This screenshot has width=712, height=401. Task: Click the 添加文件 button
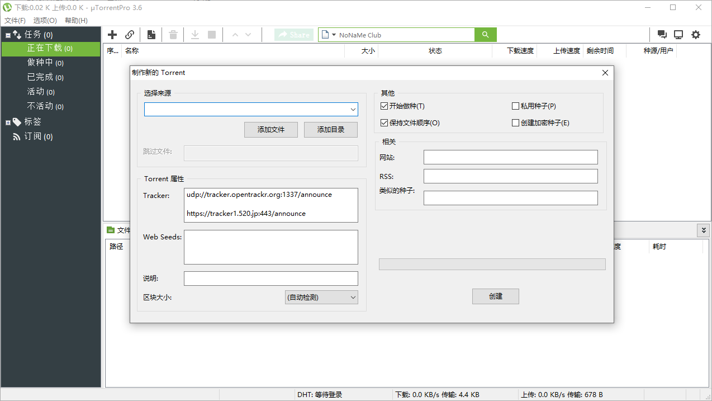pos(271,130)
